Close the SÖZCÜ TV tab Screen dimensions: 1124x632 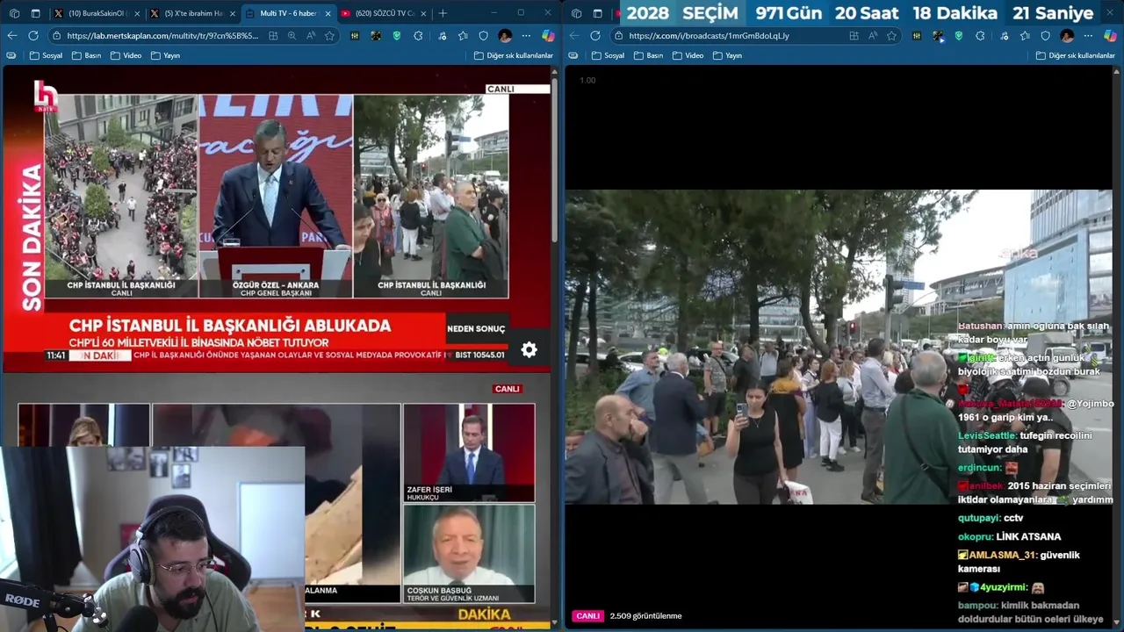click(x=423, y=13)
